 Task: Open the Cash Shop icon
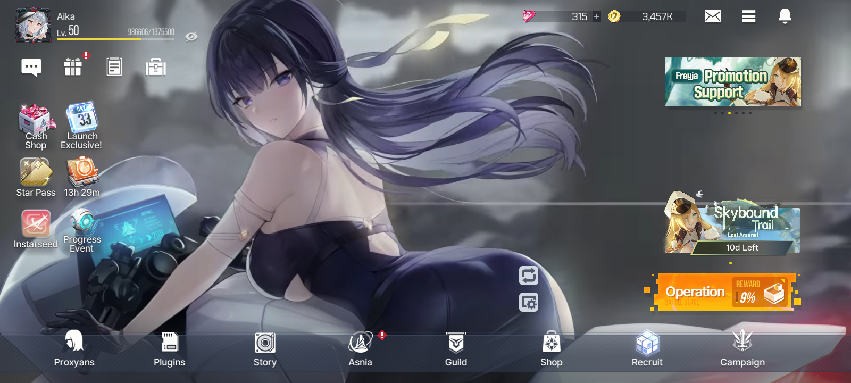36,127
